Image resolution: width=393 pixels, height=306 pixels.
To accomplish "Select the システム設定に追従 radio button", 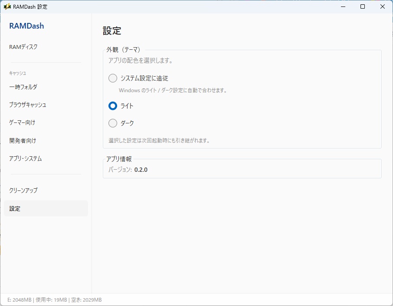I will tap(113, 78).
